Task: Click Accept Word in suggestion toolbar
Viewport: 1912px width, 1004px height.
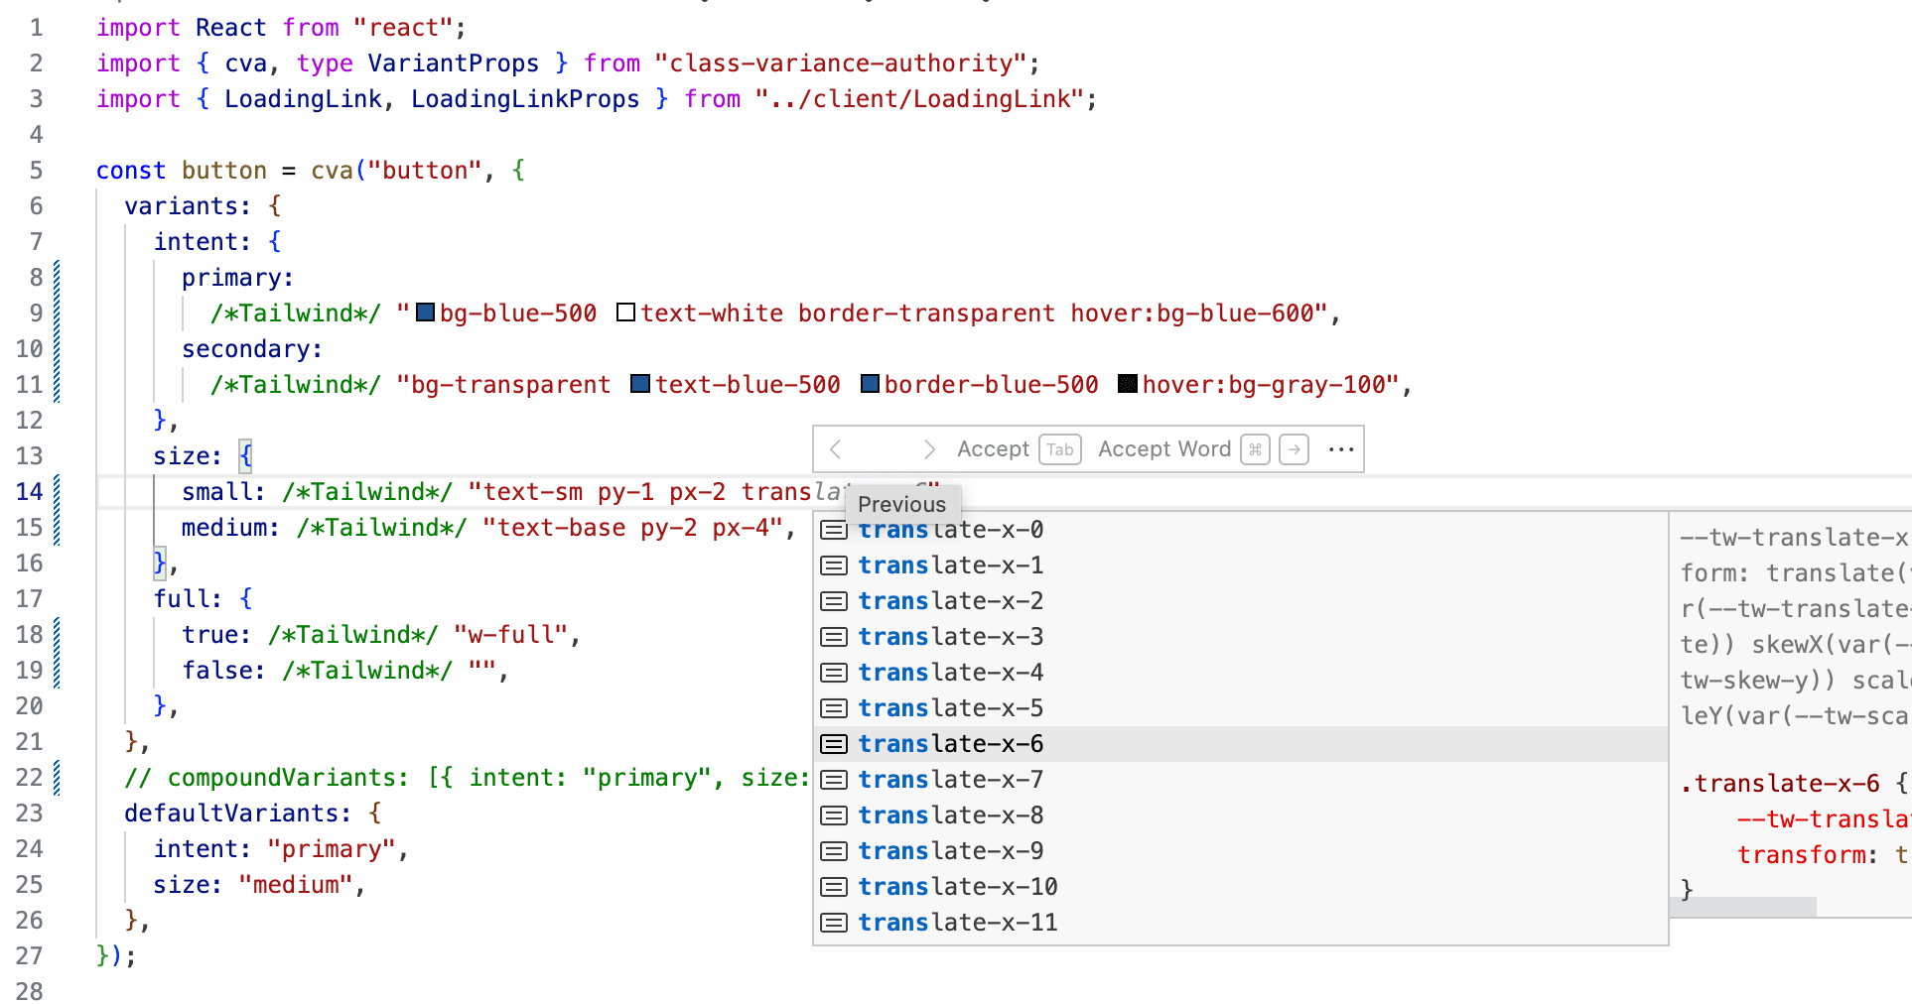Action: pos(1163,449)
